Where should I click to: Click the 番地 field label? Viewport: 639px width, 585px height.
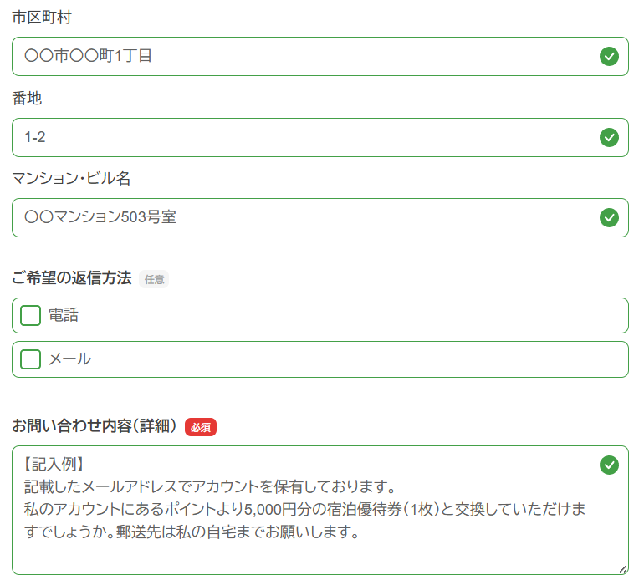coord(27,99)
